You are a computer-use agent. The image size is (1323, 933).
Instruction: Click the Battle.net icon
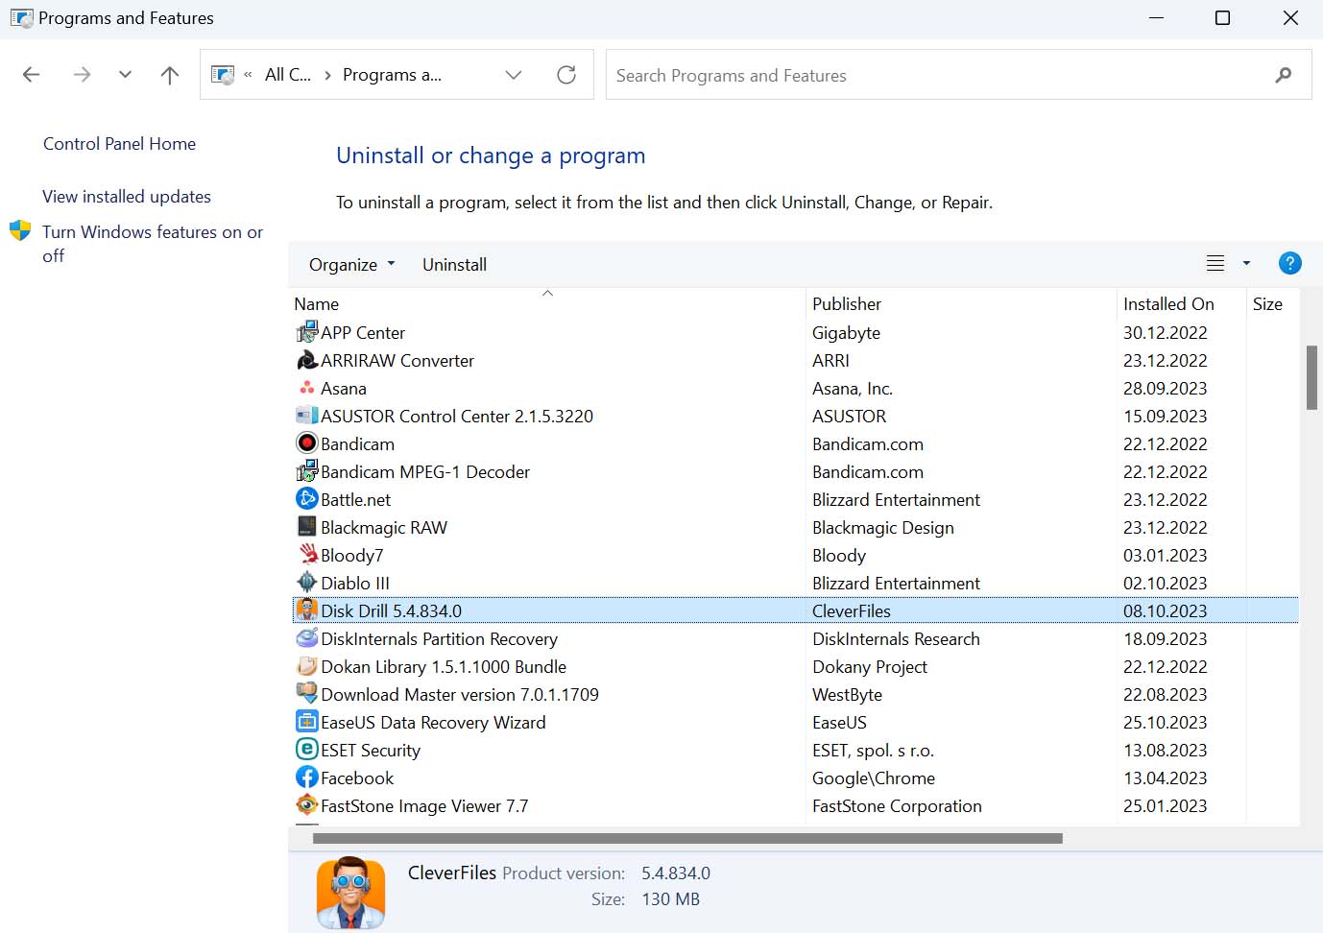coord(306,499)
